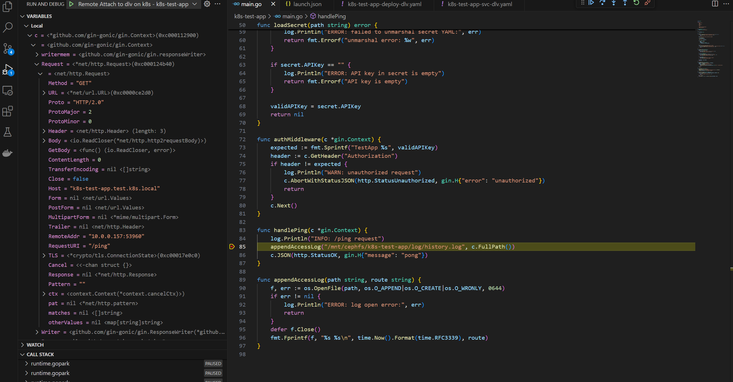Open the Extensions view
Viewport: 733px width, 382px height.
[x=8, y=111]
